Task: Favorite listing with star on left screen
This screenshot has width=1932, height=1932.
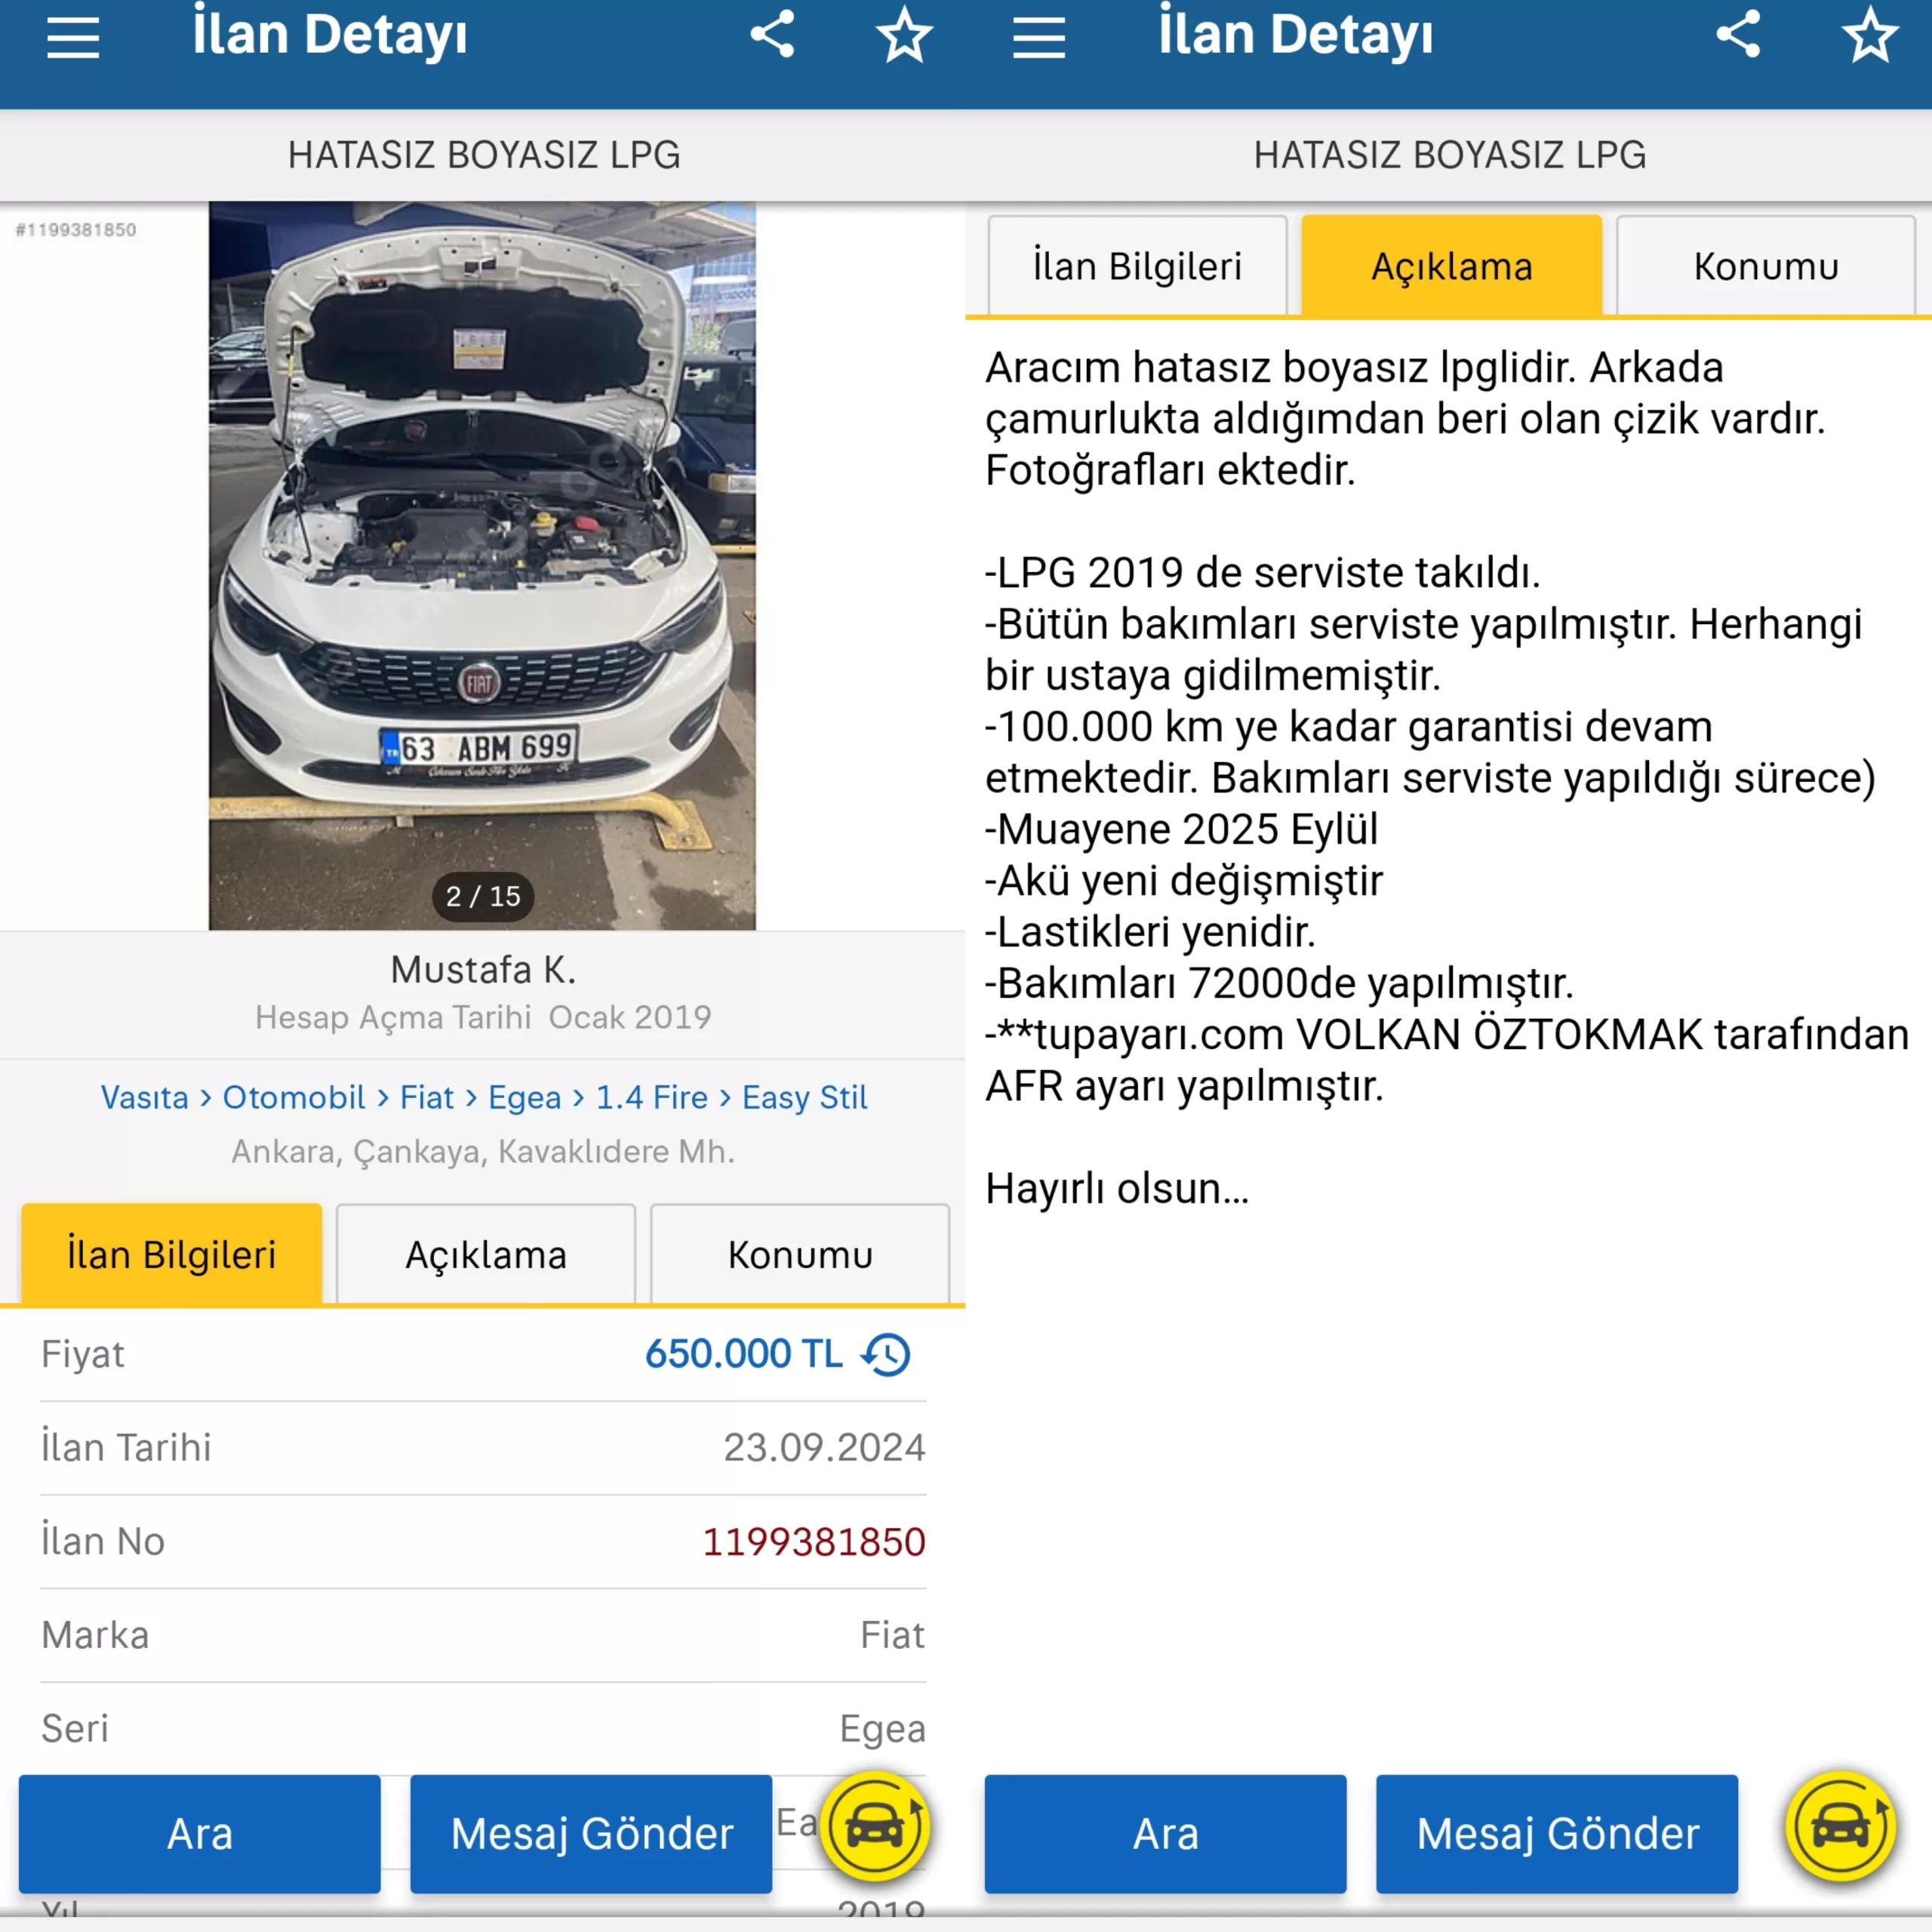Action: tap(904, 35)
